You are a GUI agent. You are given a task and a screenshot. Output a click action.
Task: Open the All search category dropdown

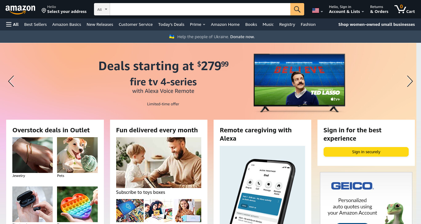[x=102, y=9]
